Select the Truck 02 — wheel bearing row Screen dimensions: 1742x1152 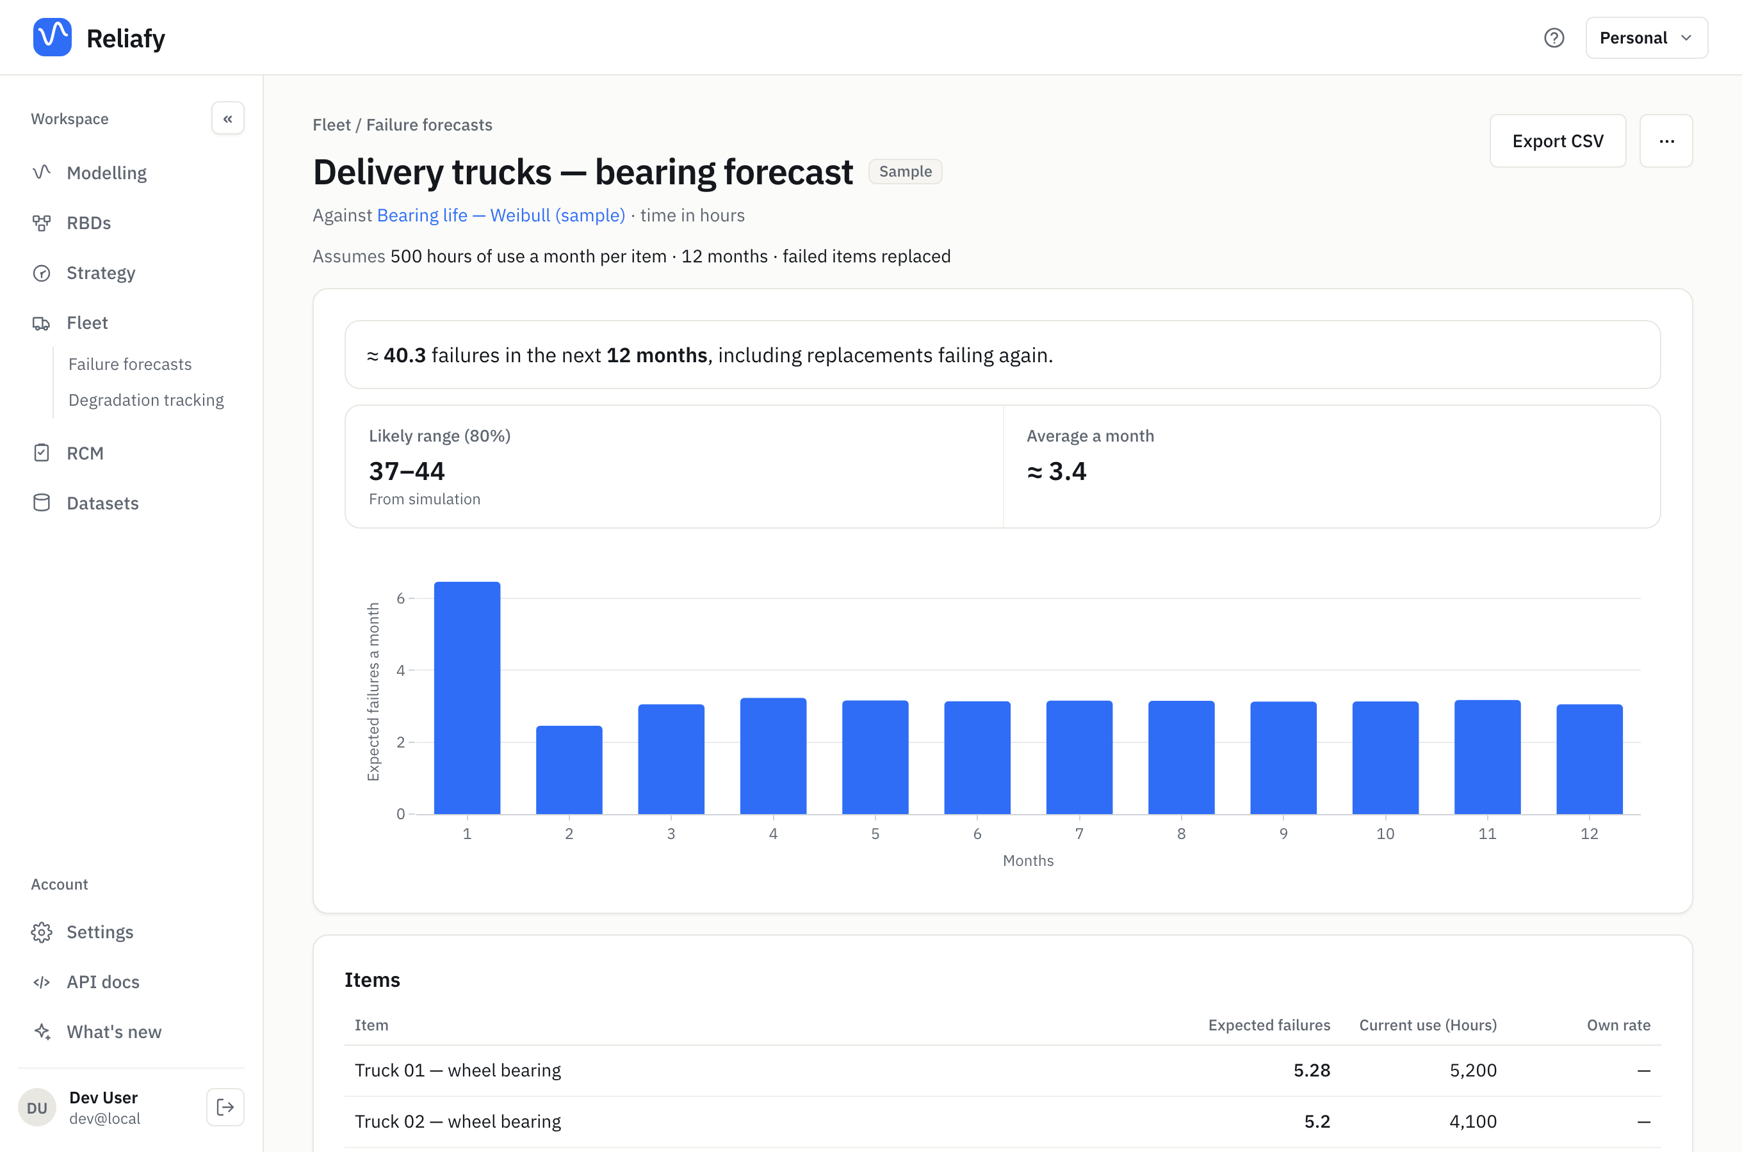[1002, 1122]
